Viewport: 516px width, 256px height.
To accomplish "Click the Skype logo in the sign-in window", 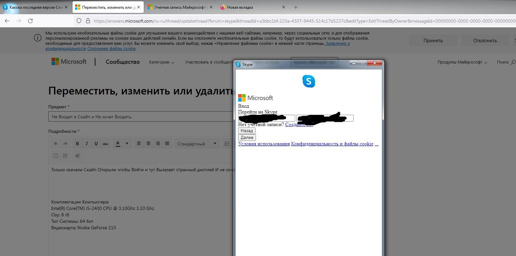I will pos(309,81).
